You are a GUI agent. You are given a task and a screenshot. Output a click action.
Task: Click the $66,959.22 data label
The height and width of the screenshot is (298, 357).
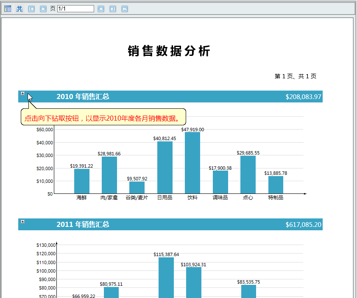[84, 296]
